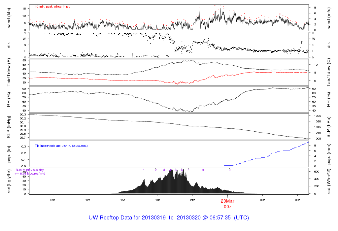This screenshot has height=231, width=338.
Task: Click the 'pcp. (mm)' axis title
Action: coord(329,154)
